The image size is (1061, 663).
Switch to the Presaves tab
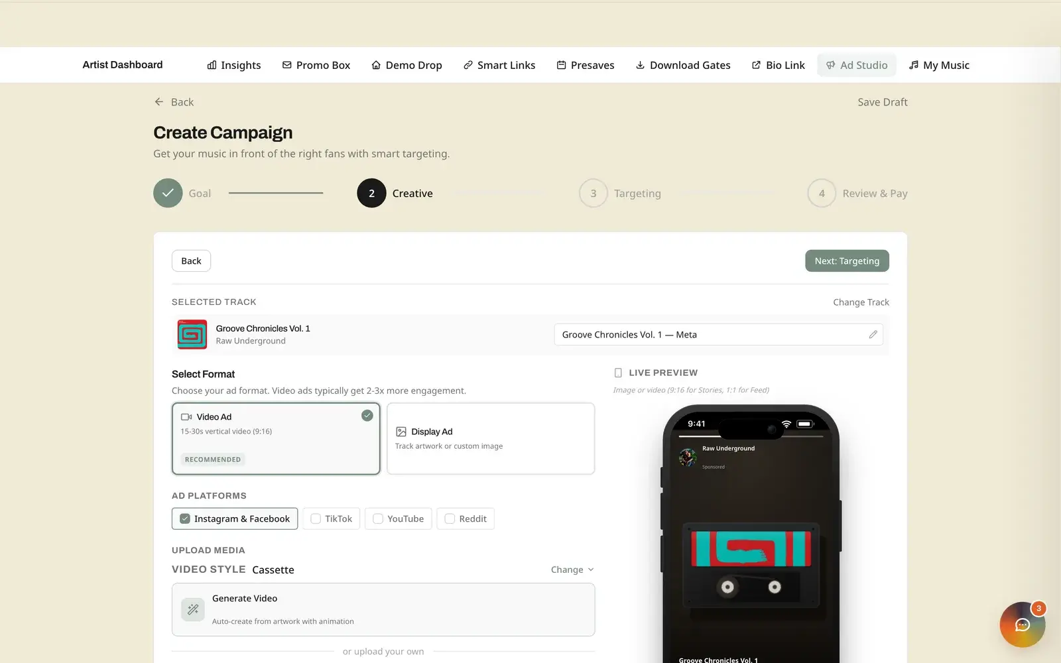pyautogui.click(x=586, y=65)
